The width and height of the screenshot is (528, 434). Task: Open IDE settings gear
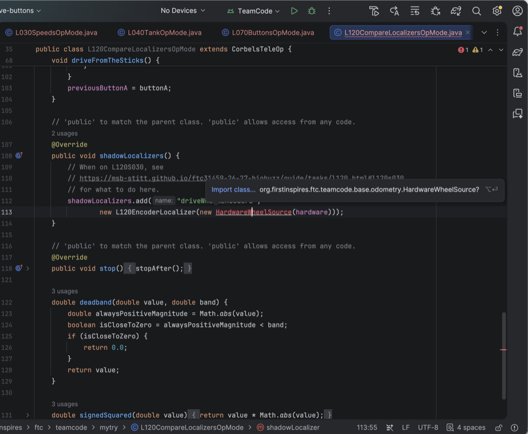497,11
